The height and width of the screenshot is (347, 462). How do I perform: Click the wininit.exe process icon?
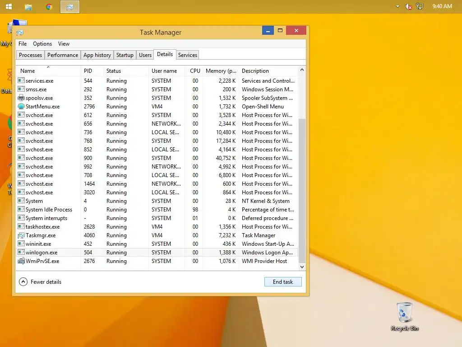point(21,244)
